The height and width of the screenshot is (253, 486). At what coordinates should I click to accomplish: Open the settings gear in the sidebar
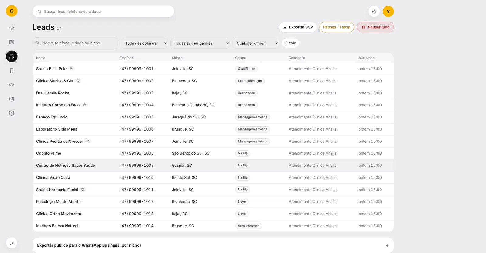pos(12,113)
